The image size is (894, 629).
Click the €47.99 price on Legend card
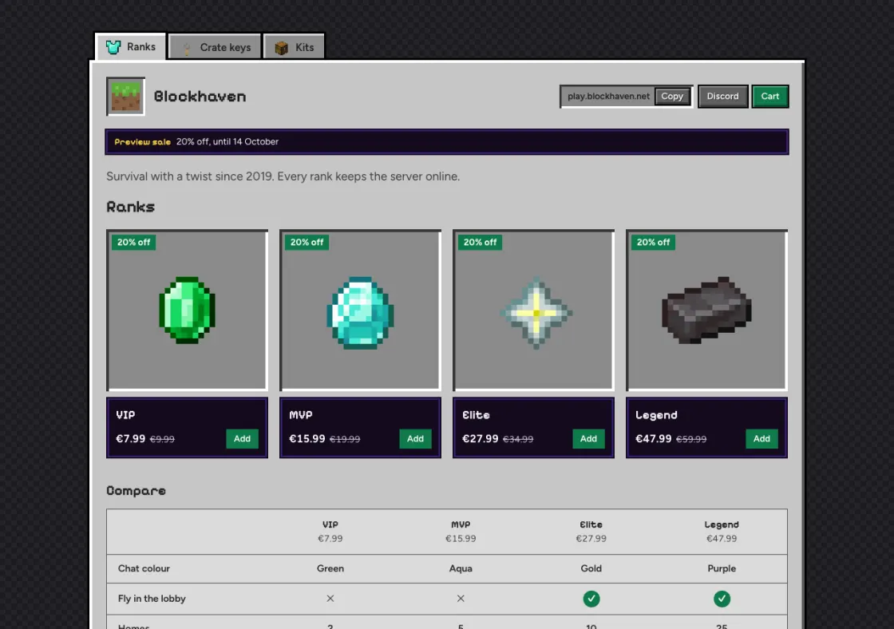(x=654, y=438)
